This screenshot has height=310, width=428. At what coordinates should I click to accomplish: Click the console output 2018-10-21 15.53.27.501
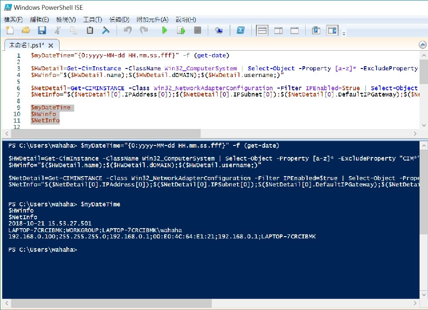click(50, 224)
